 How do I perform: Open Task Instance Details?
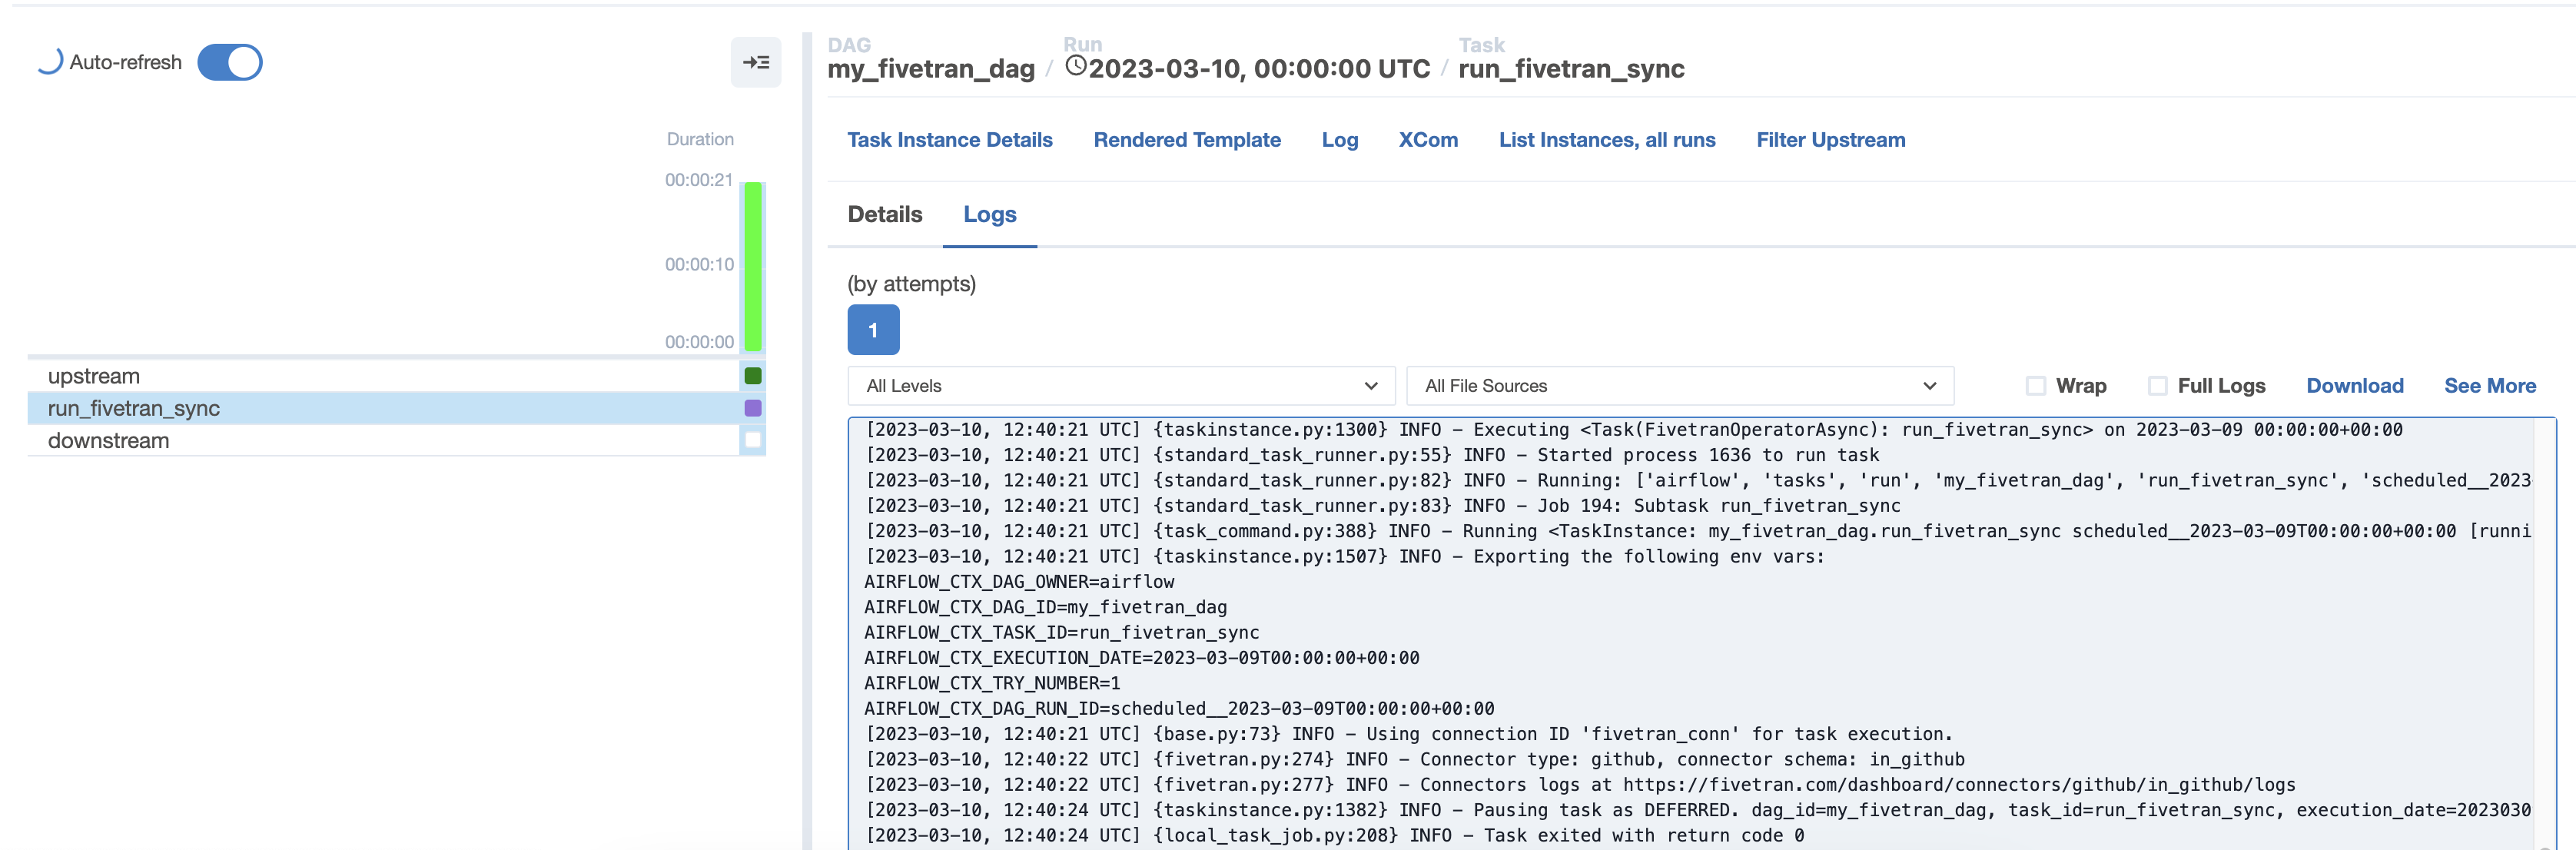click(950, 140)
